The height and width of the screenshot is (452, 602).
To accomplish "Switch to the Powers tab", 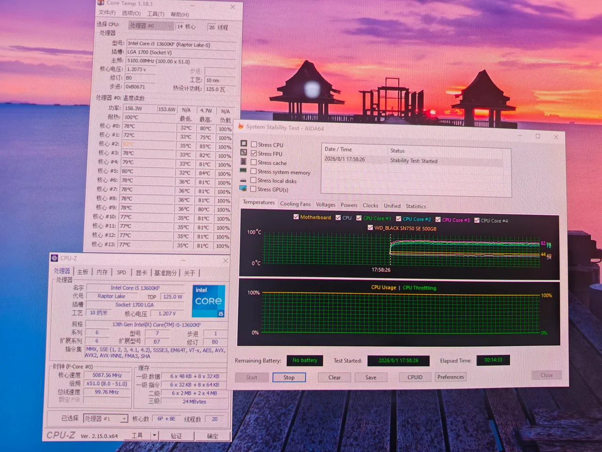I will coord(349,205).
